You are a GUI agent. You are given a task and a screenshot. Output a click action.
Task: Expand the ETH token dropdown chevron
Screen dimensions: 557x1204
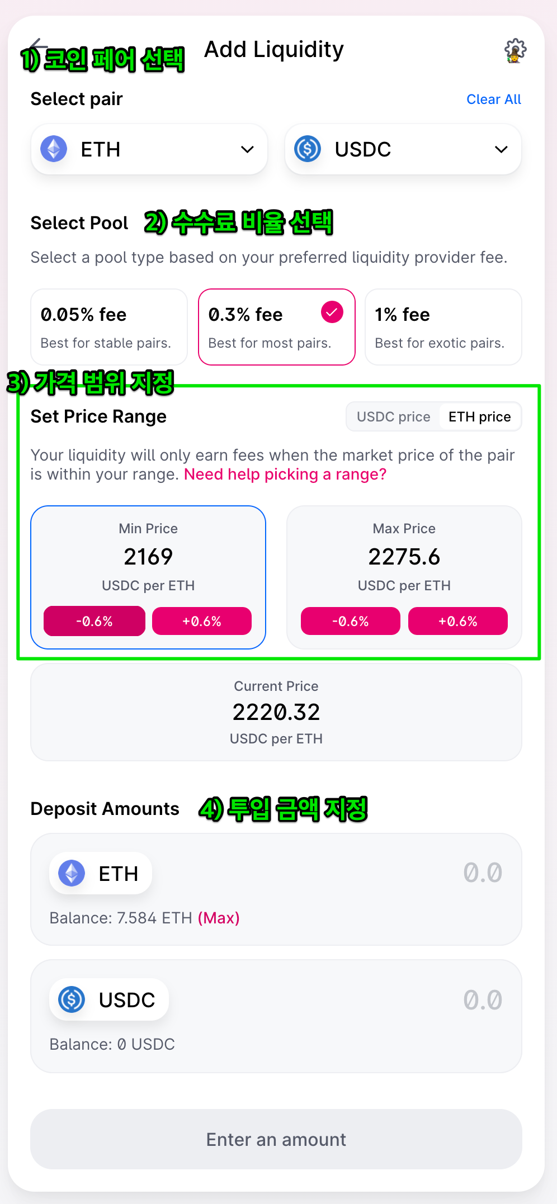click(x=247, y=149)
